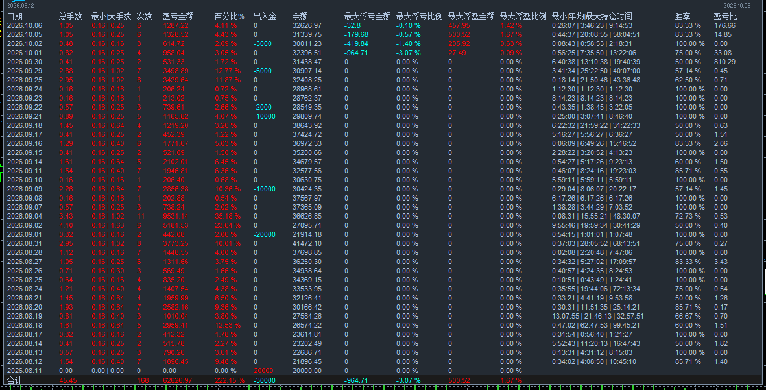Select profit ratio 810.29 on 2026.09.30
This screenshot has height=390, width=766.
point(724,62)
